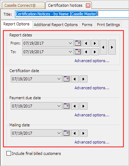Move Certification date back with left arrow
Image resolution: width=129 pixels, height=166 pixels.
click(75, 79)
